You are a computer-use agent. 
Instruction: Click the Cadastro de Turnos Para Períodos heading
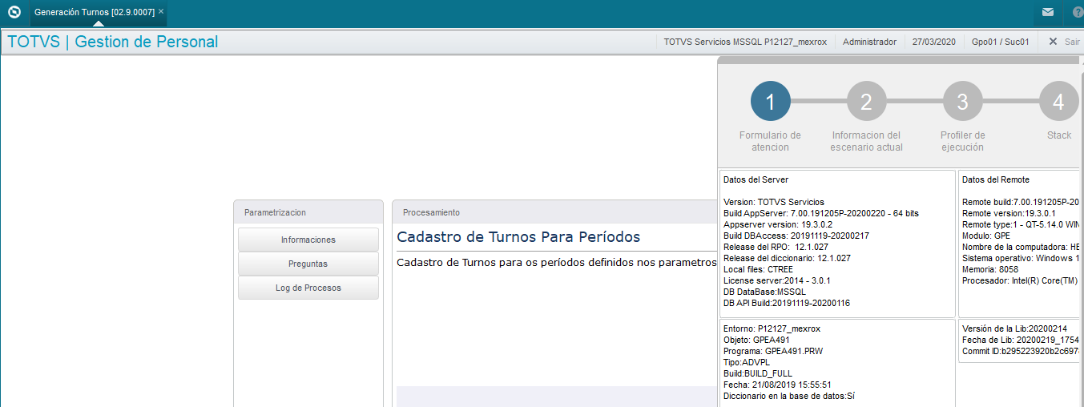pyautogui.click(x=518, y=237)
